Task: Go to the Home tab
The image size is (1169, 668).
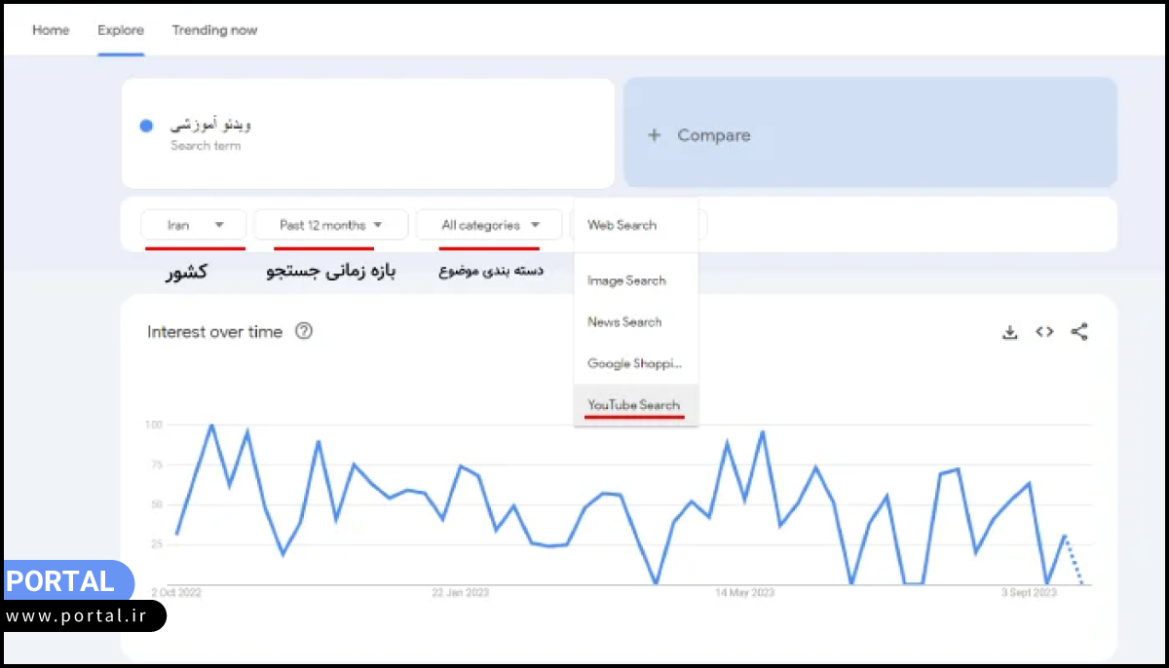Action: [x=51, y=30]
